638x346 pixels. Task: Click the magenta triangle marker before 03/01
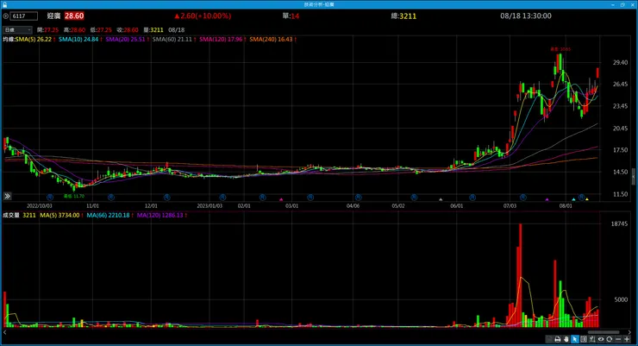tap(281, 199)
